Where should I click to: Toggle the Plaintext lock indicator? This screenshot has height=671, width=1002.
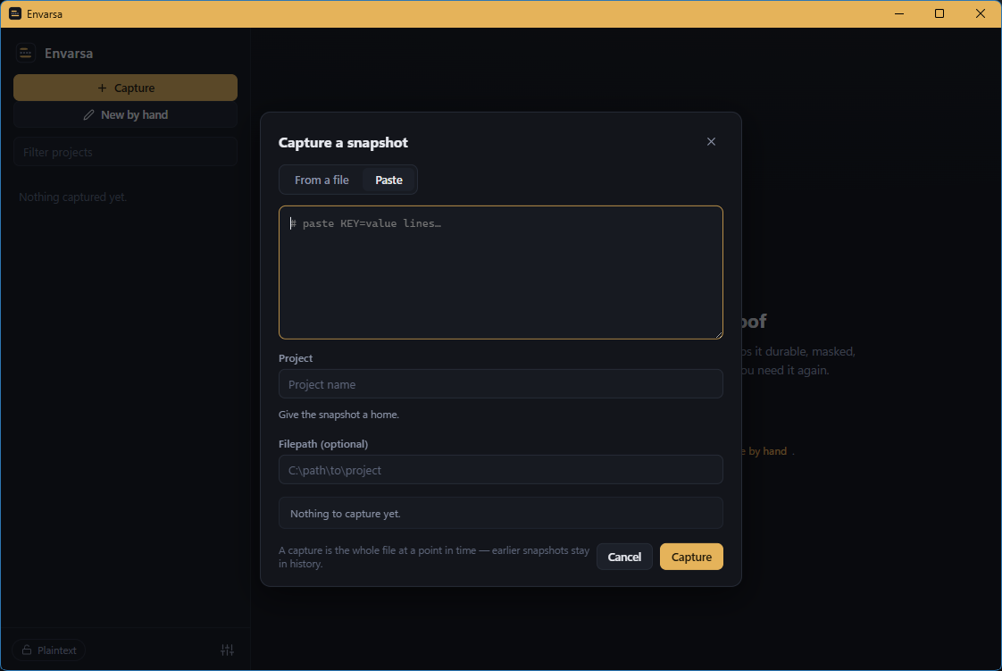point(48,650)
